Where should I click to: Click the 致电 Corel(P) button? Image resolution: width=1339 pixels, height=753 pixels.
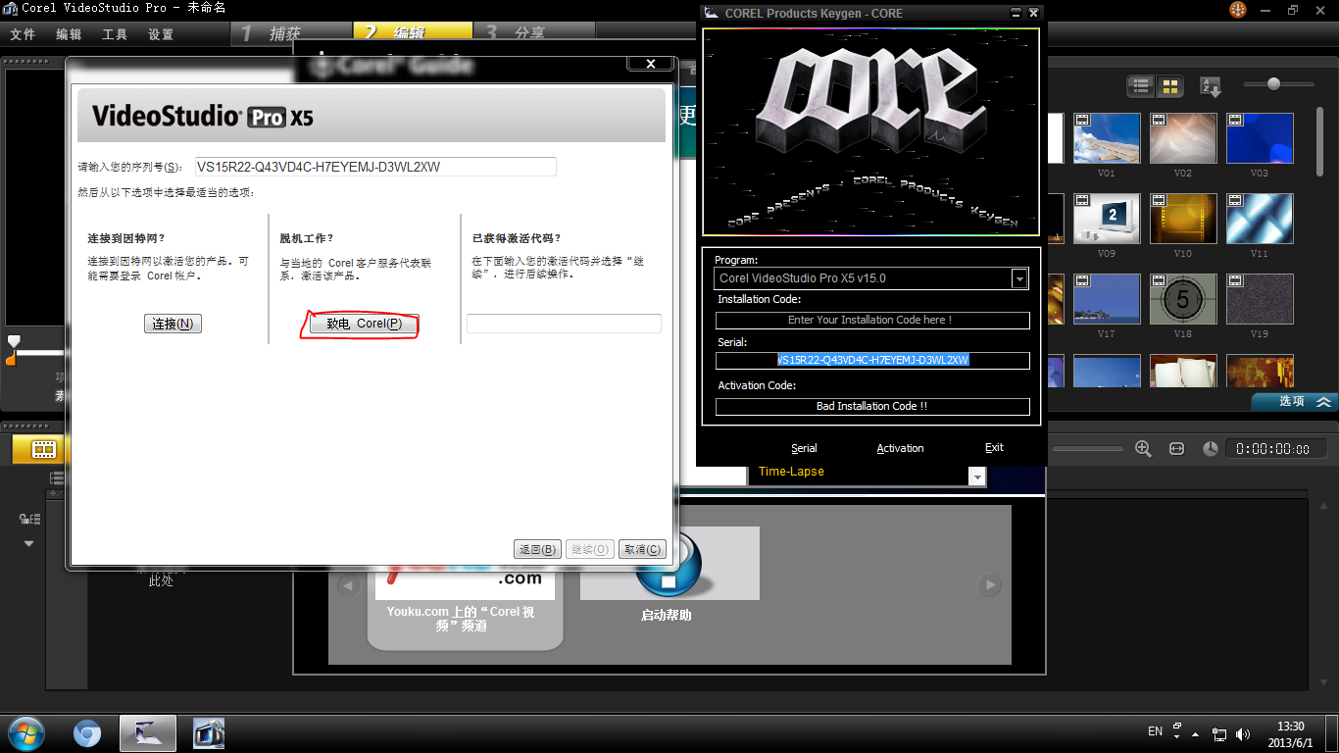[x=364, y=324]
